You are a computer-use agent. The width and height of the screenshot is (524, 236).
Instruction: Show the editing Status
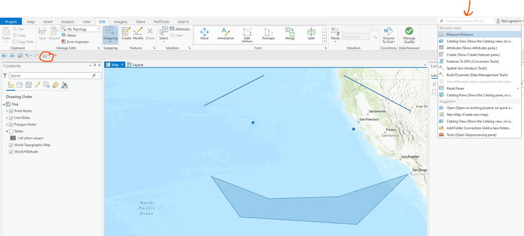tap(69, 35)
